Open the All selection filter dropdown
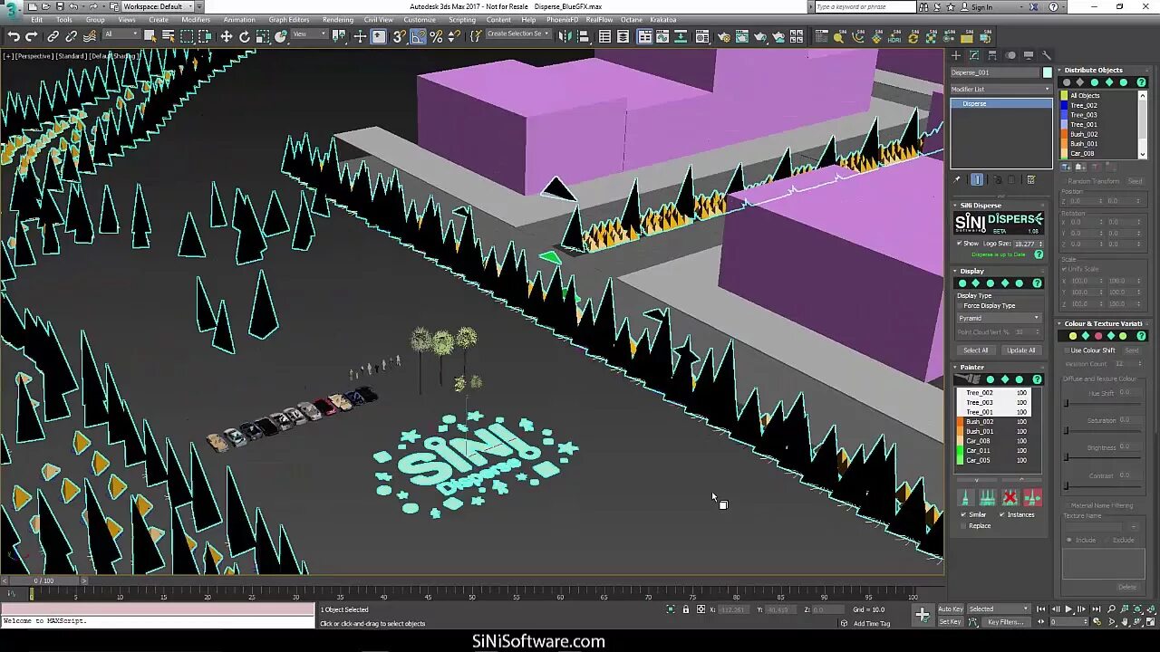This screenshot has height=652, width=1160. [x=120, y=34]
